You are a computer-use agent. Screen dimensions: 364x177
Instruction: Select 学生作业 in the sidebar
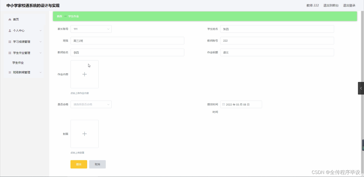pyautogui.click(x=18, y=63)
